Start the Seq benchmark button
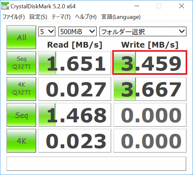This screenshot has width=193, height=175. [x=21, y=115]
